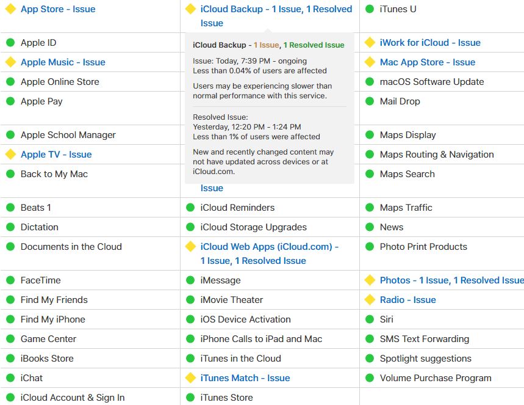Click green status dot next to Apple ID
Viewport: 524px width, 405px height.
[x=10, y=43]
